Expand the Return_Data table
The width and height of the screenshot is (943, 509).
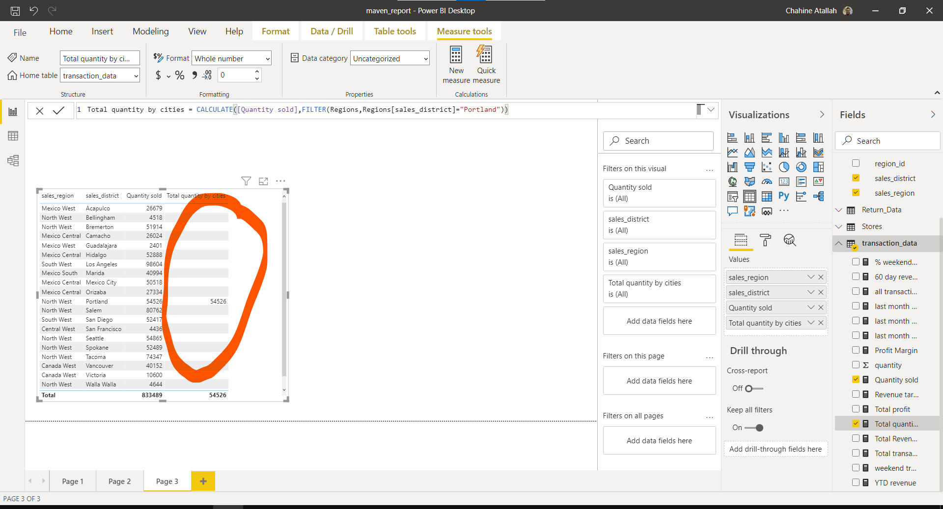pyautogui.click(x=839, y=210)
